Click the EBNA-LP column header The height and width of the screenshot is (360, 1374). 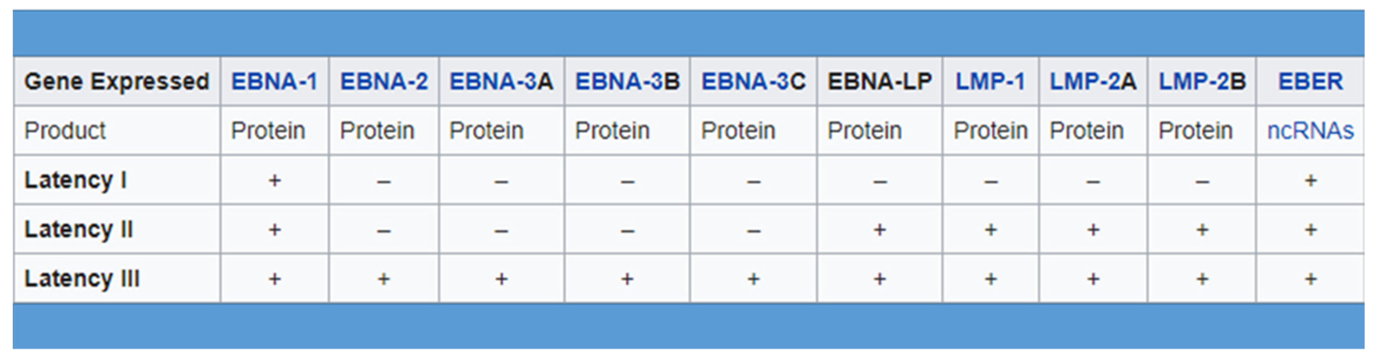[x=880, y=81]
